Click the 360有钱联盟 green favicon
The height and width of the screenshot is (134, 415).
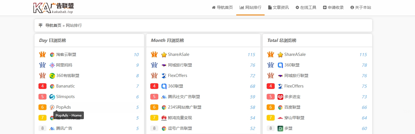coord(52,76)
